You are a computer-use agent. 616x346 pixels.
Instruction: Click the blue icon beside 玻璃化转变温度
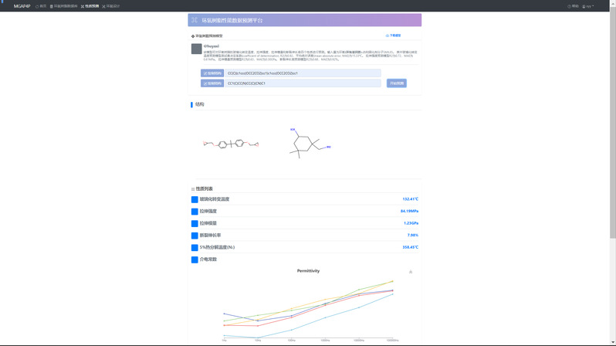pyautogui.click(x=195, y=199)
